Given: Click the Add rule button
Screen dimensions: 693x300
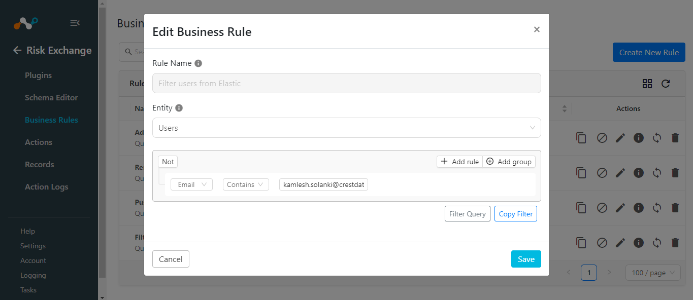Looking at the screenshot, I should (x=459, y=162).
